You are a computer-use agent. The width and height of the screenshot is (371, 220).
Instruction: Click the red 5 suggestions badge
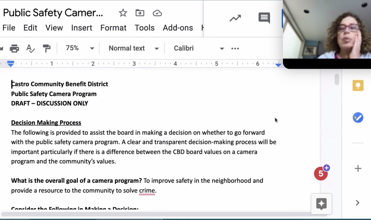321,173
